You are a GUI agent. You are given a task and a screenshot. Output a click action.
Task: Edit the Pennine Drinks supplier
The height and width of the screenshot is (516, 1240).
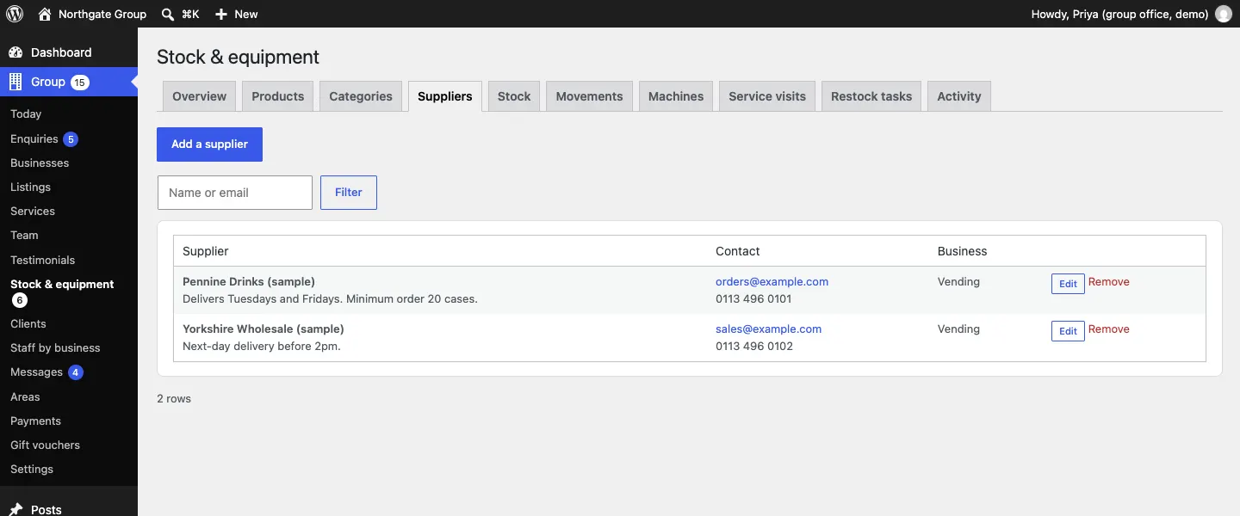pyautogui.click(x=1068, y=284)
